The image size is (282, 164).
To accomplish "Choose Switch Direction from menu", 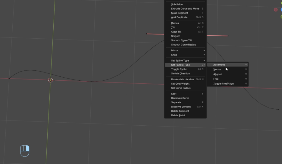I will (x=185, y=73).
